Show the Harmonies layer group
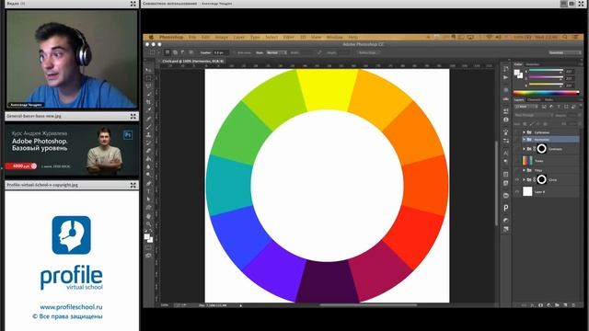Viewport: 589px width, 331px height. tap(517, 139)
